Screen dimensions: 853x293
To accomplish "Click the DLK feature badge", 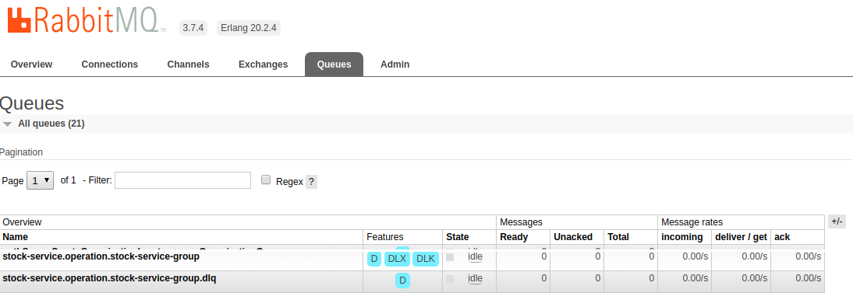I will pyautogui.click(x=426, y=259).
